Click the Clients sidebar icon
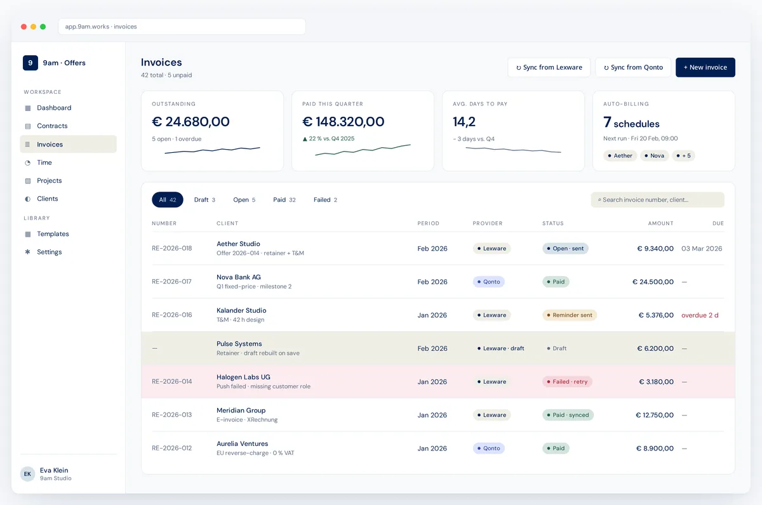Viewport: 762px width, 505px height. pos(27,199)
